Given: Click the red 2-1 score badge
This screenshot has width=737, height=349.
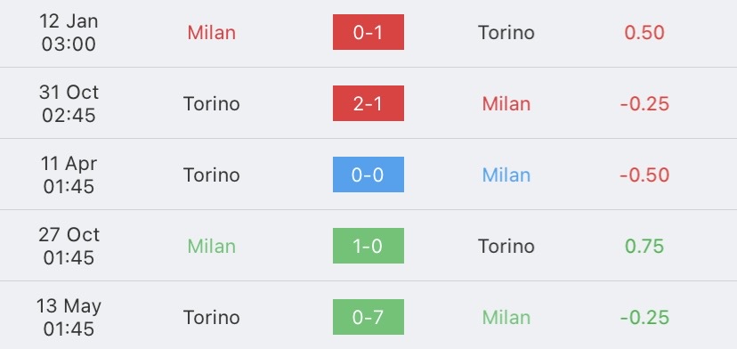Looking at the screenshot, I should coord(368,103).
